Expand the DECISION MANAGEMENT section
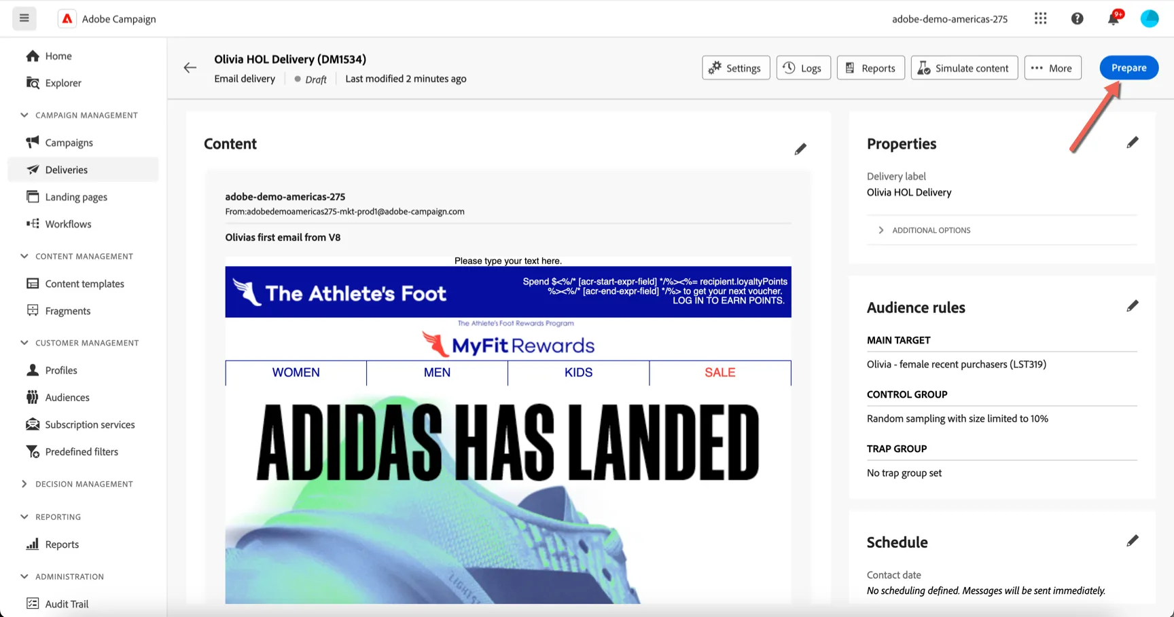This screenshot has width=1174, height=617. pyautogui.click(x=77, y=484)
